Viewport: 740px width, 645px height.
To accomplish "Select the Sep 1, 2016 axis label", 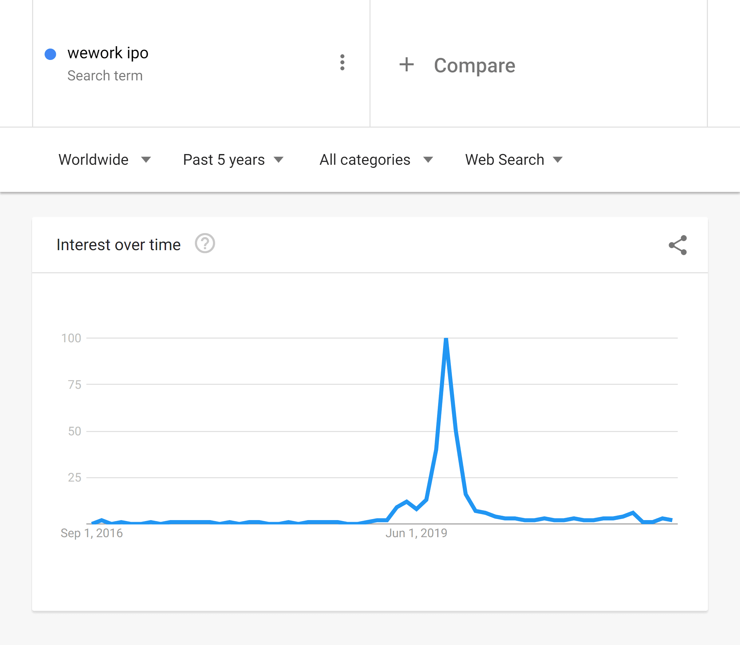I will 92,533.
